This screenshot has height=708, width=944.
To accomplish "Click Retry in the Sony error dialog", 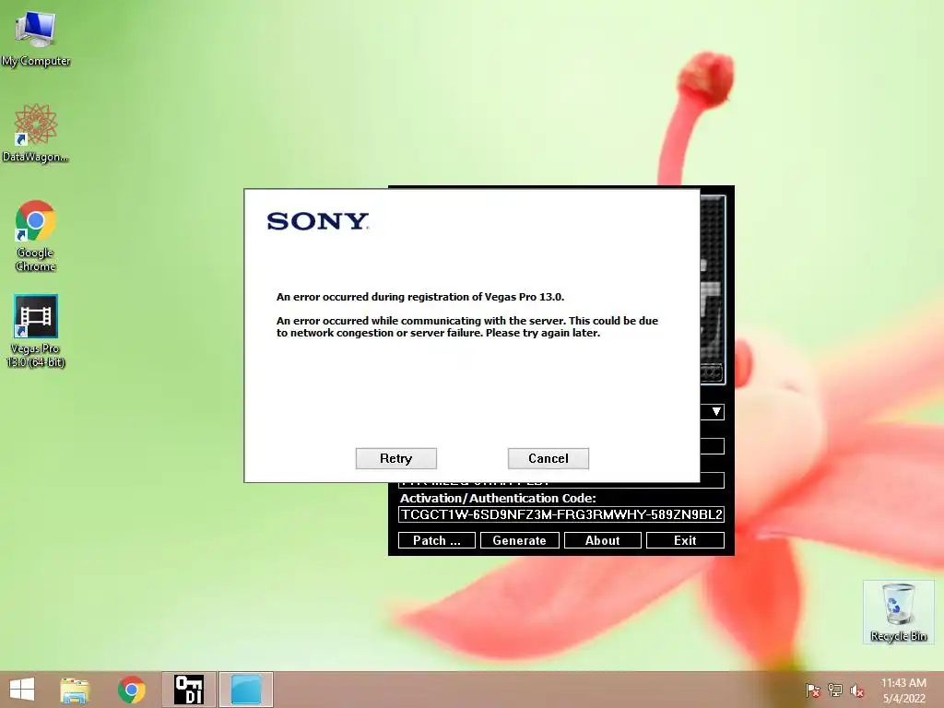I will click(x=396, y=459).
